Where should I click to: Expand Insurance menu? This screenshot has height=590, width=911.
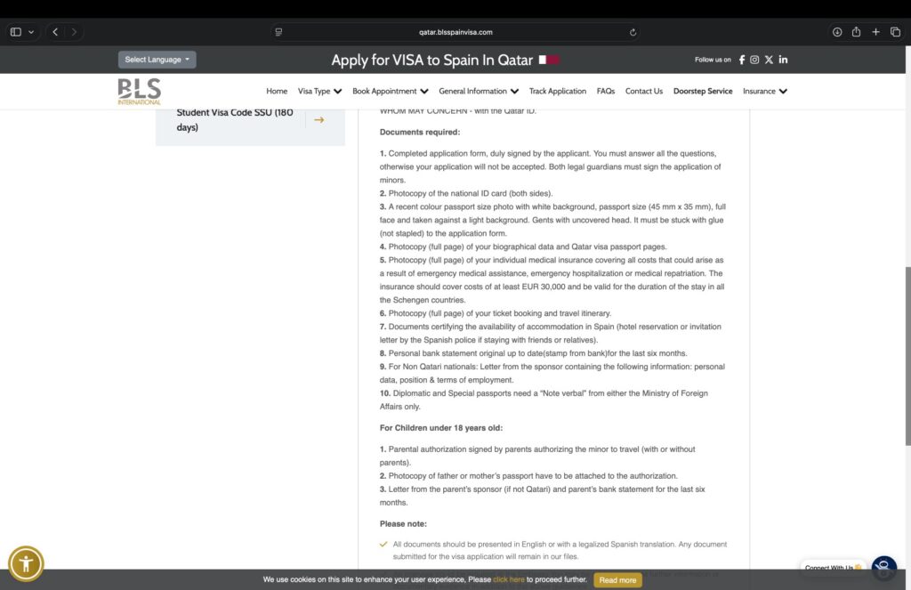[765, 92]
